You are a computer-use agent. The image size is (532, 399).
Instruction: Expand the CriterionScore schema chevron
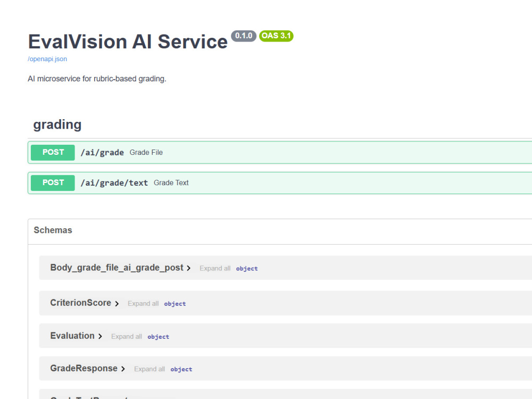[117, 303]
